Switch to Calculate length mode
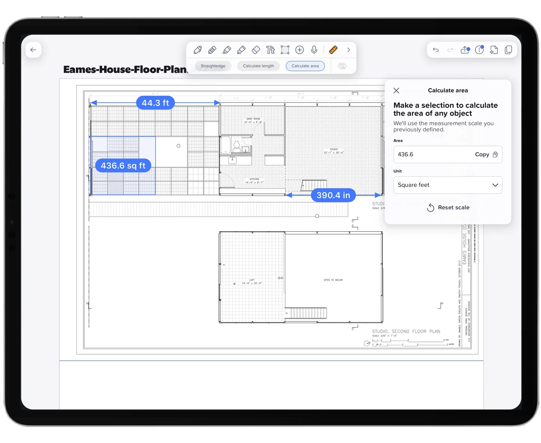Screen dimensions: 541x443 click(x=258, y=66)
